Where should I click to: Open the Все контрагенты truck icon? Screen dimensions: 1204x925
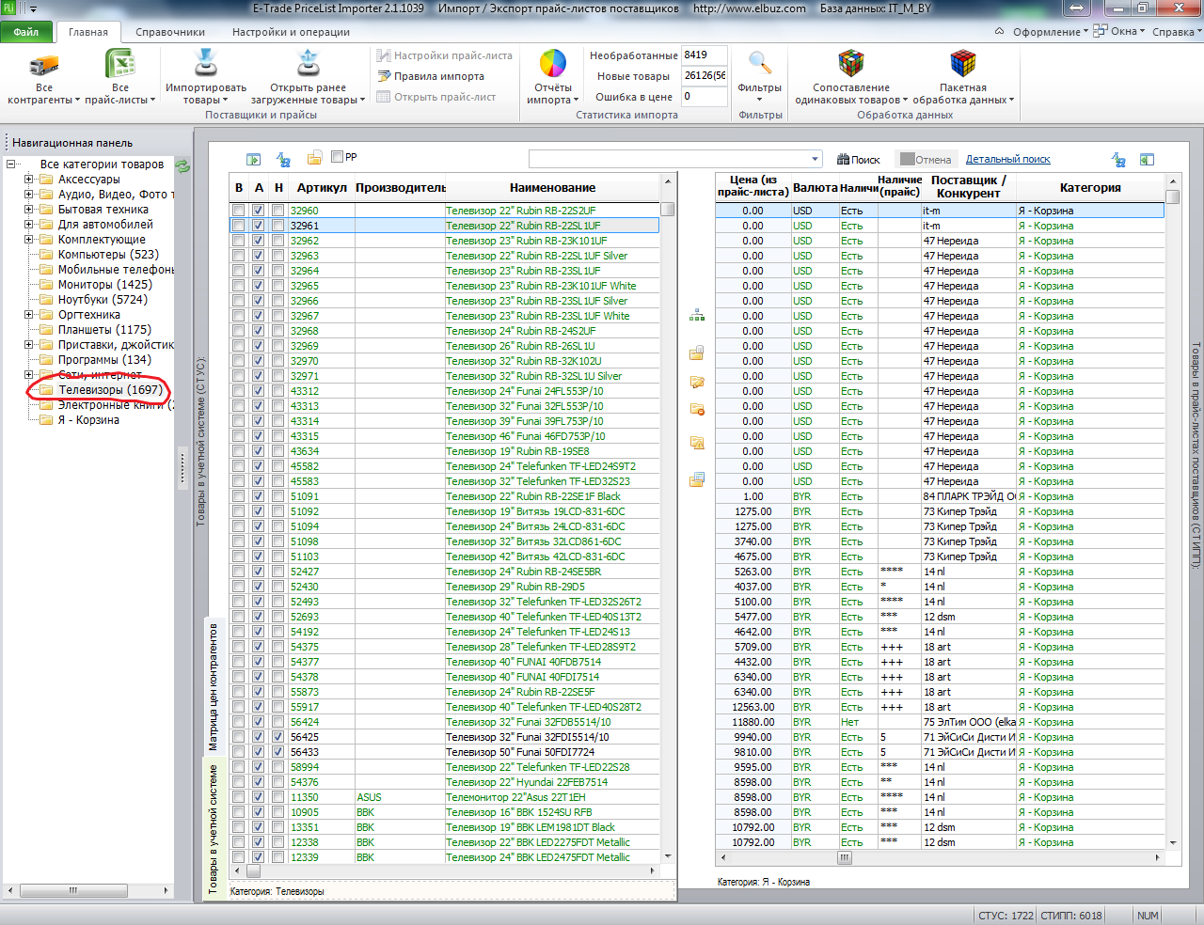43,65
